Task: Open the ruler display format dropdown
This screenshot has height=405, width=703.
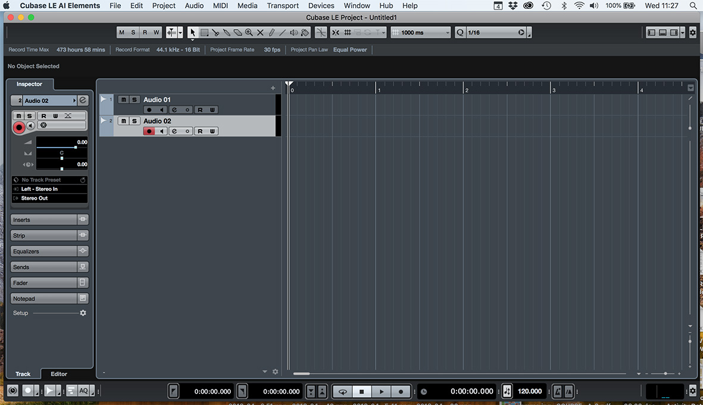Action: click(690, 88)
